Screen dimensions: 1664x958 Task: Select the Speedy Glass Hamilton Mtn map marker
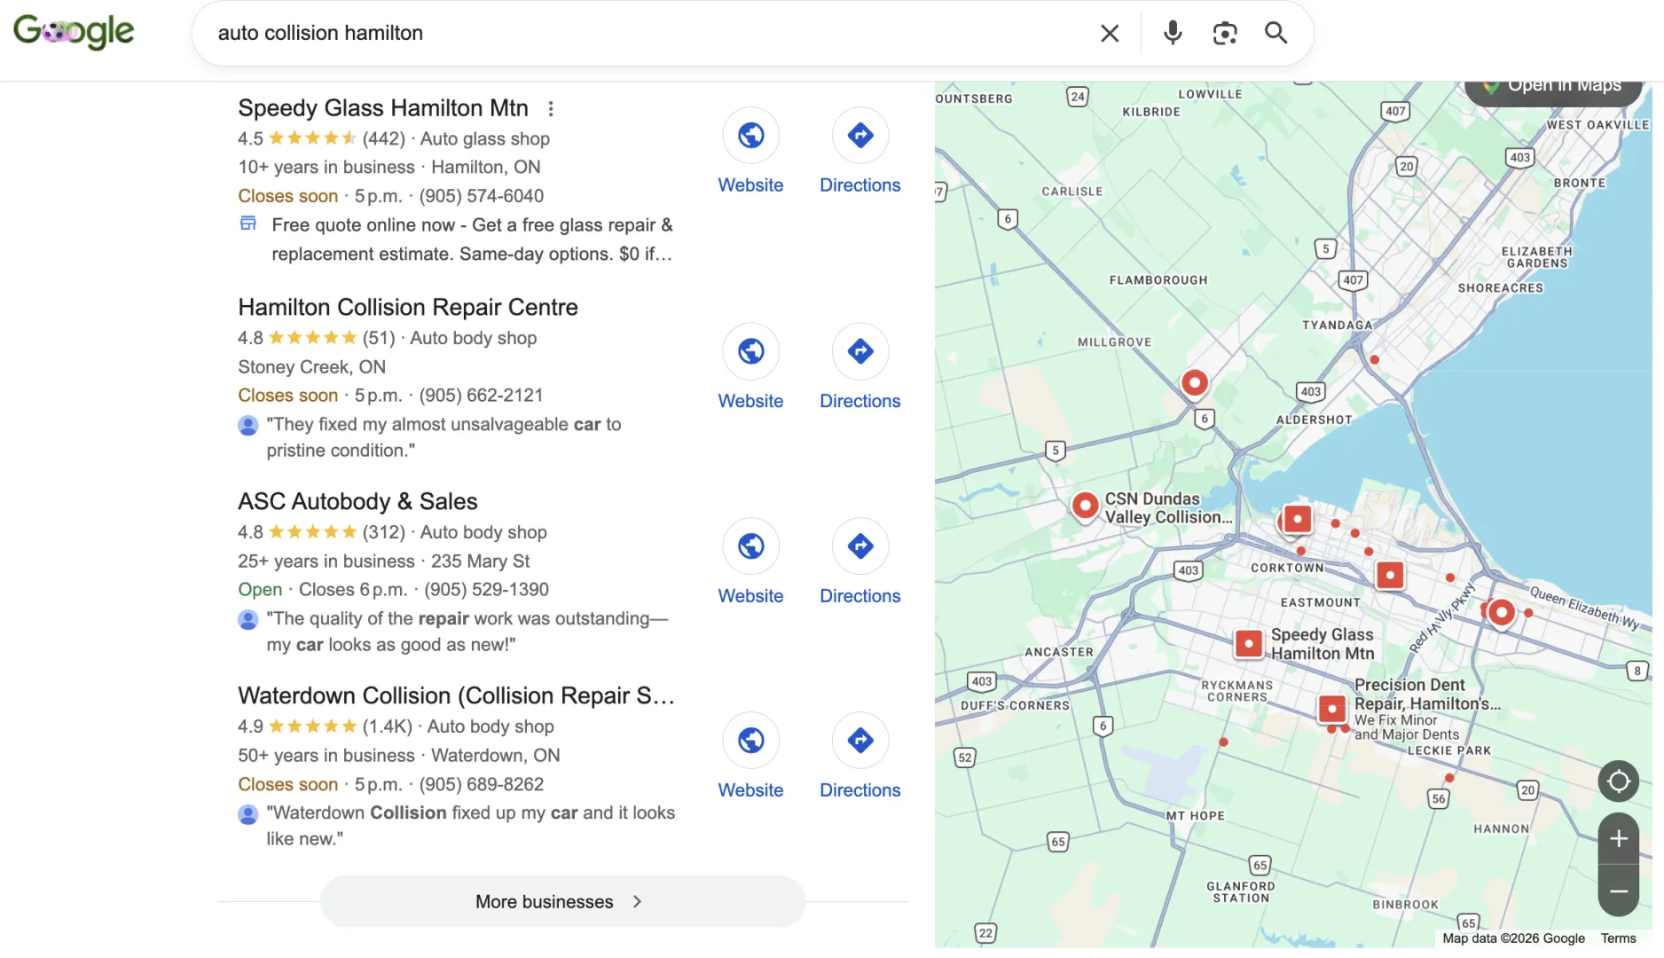coord(1249,643)
